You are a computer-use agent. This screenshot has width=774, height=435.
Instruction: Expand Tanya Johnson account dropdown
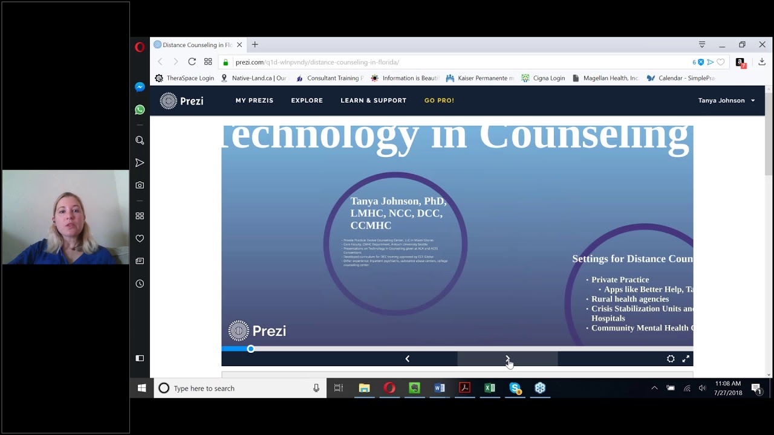tap(726, 100)
